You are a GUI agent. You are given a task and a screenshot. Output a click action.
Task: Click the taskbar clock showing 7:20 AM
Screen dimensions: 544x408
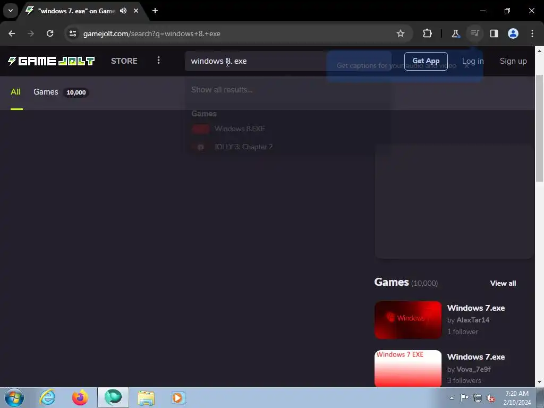click(517, 398)
